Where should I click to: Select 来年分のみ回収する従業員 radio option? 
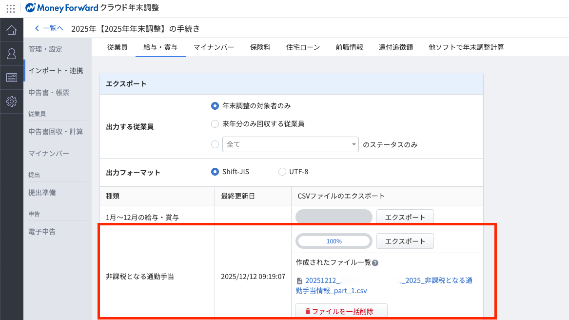(x=215, y=124)
